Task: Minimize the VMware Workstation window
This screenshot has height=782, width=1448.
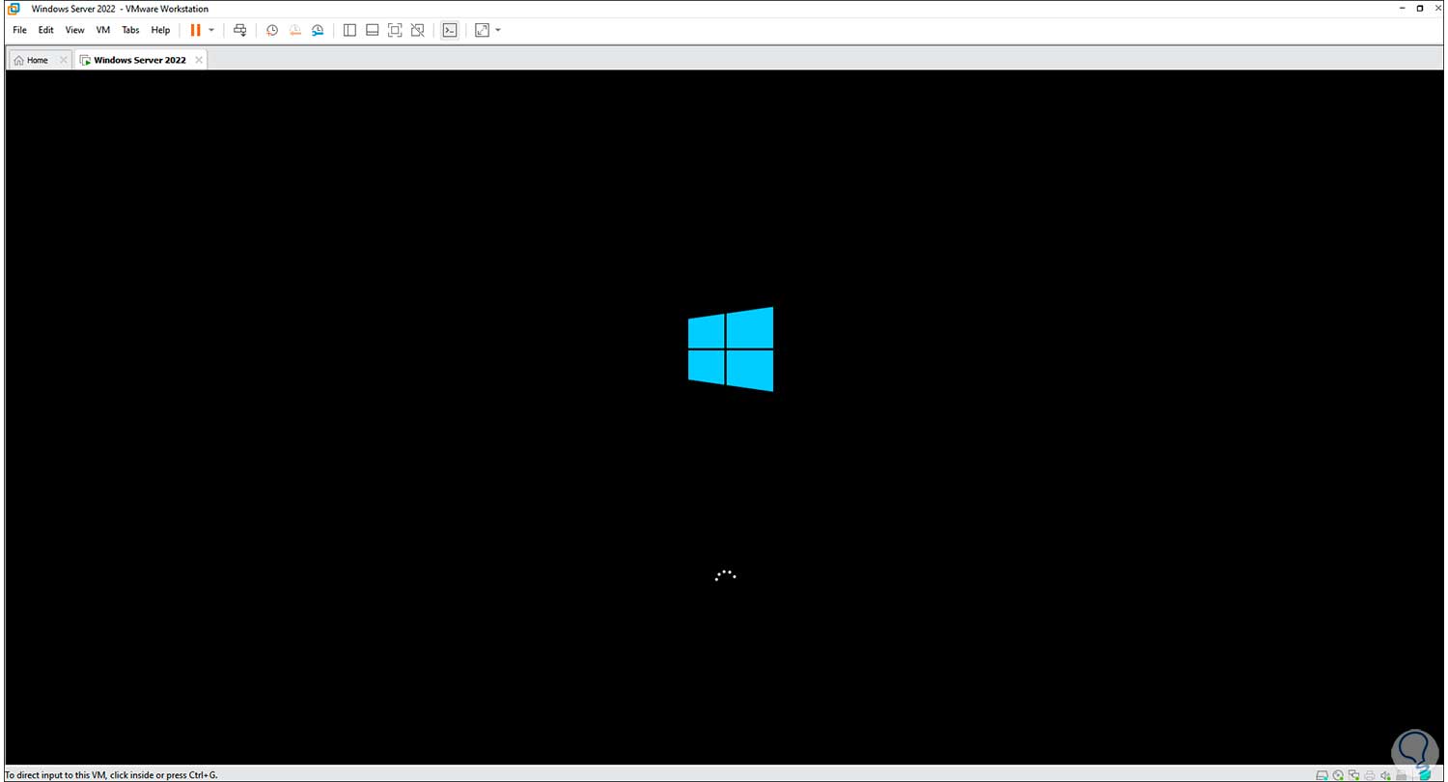Action: click(x=1403, y=9)
